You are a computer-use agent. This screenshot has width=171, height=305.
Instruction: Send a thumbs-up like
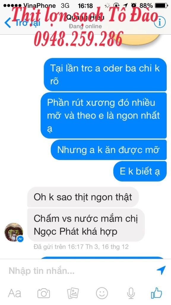(157, 293)
